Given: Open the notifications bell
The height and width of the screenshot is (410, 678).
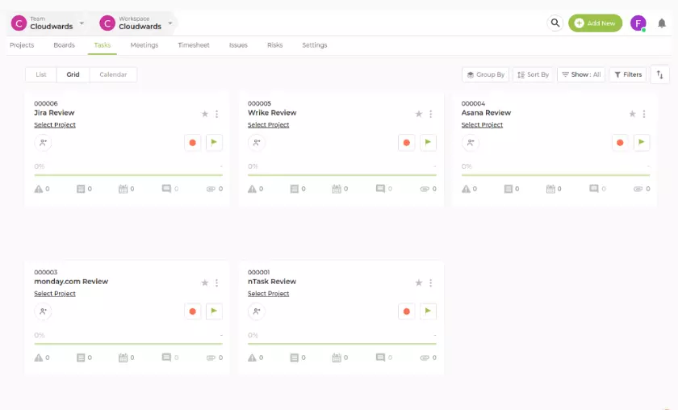Looking at the screenshot, I should (x=662, y=23).
